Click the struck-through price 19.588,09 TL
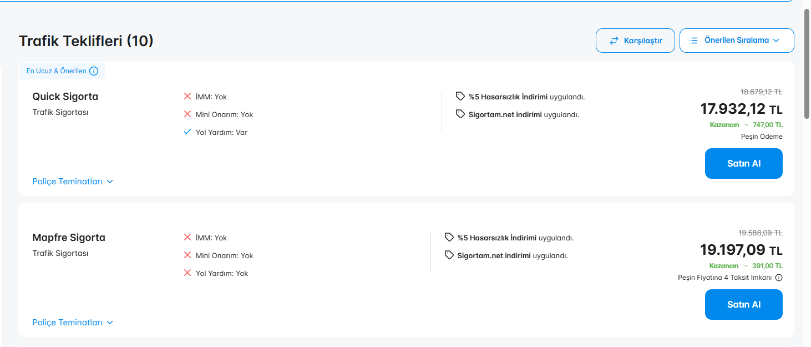Screen dimensions: 811x347 click(x=761, y=233)
